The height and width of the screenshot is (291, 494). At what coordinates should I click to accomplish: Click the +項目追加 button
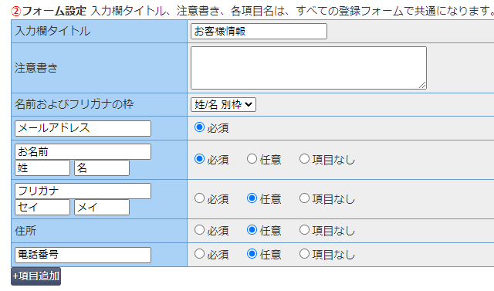click(36, 276)
